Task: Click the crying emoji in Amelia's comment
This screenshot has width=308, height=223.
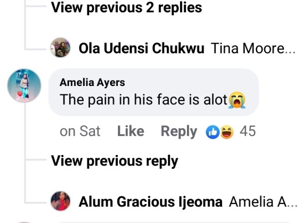Action: (237, 99)
